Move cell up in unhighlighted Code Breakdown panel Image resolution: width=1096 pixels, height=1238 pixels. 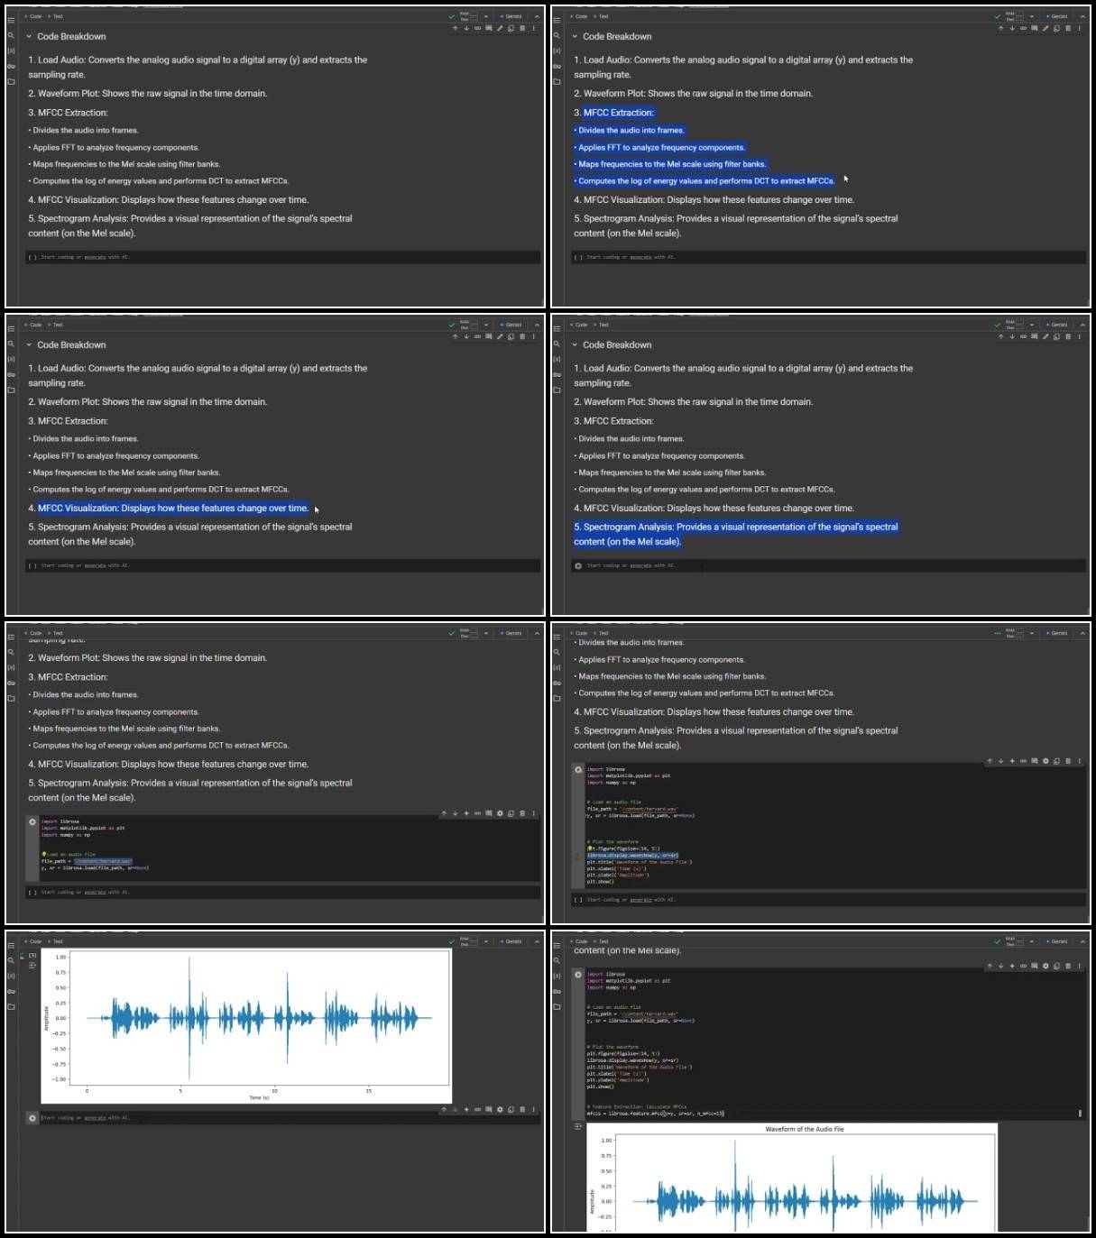point(455,28)
